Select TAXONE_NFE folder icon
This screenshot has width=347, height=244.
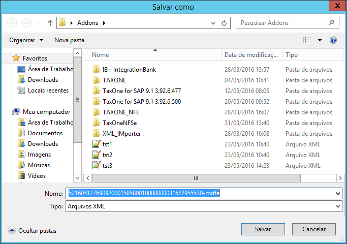pyautogui.click(x=96, y=112)
